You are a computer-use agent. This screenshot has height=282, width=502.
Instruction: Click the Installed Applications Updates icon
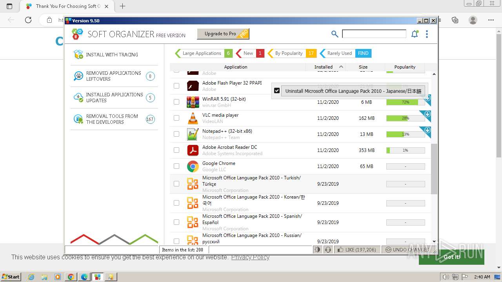78,98
